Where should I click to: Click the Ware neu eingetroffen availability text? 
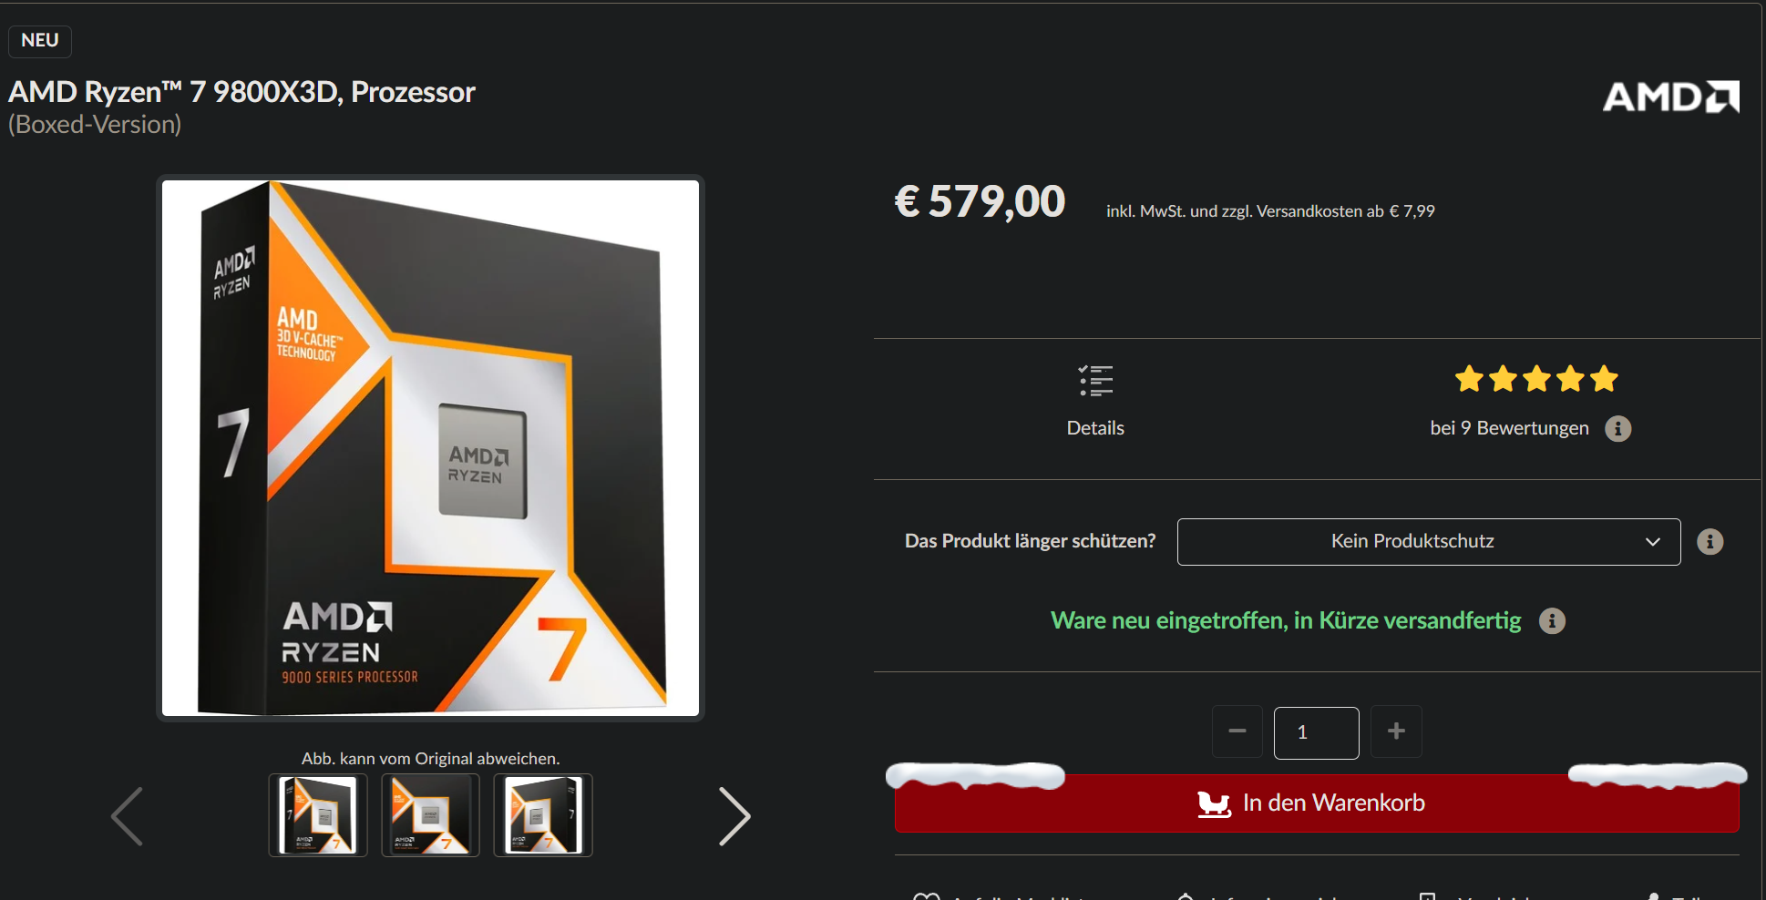pos(1286,621)
